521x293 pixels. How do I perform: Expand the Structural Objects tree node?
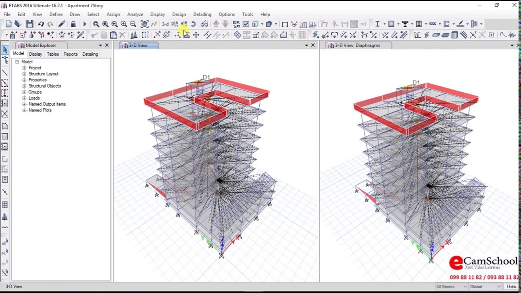click(24, 86)
